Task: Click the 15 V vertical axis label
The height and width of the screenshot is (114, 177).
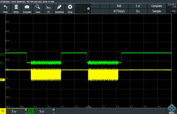Action: point(7,50)
